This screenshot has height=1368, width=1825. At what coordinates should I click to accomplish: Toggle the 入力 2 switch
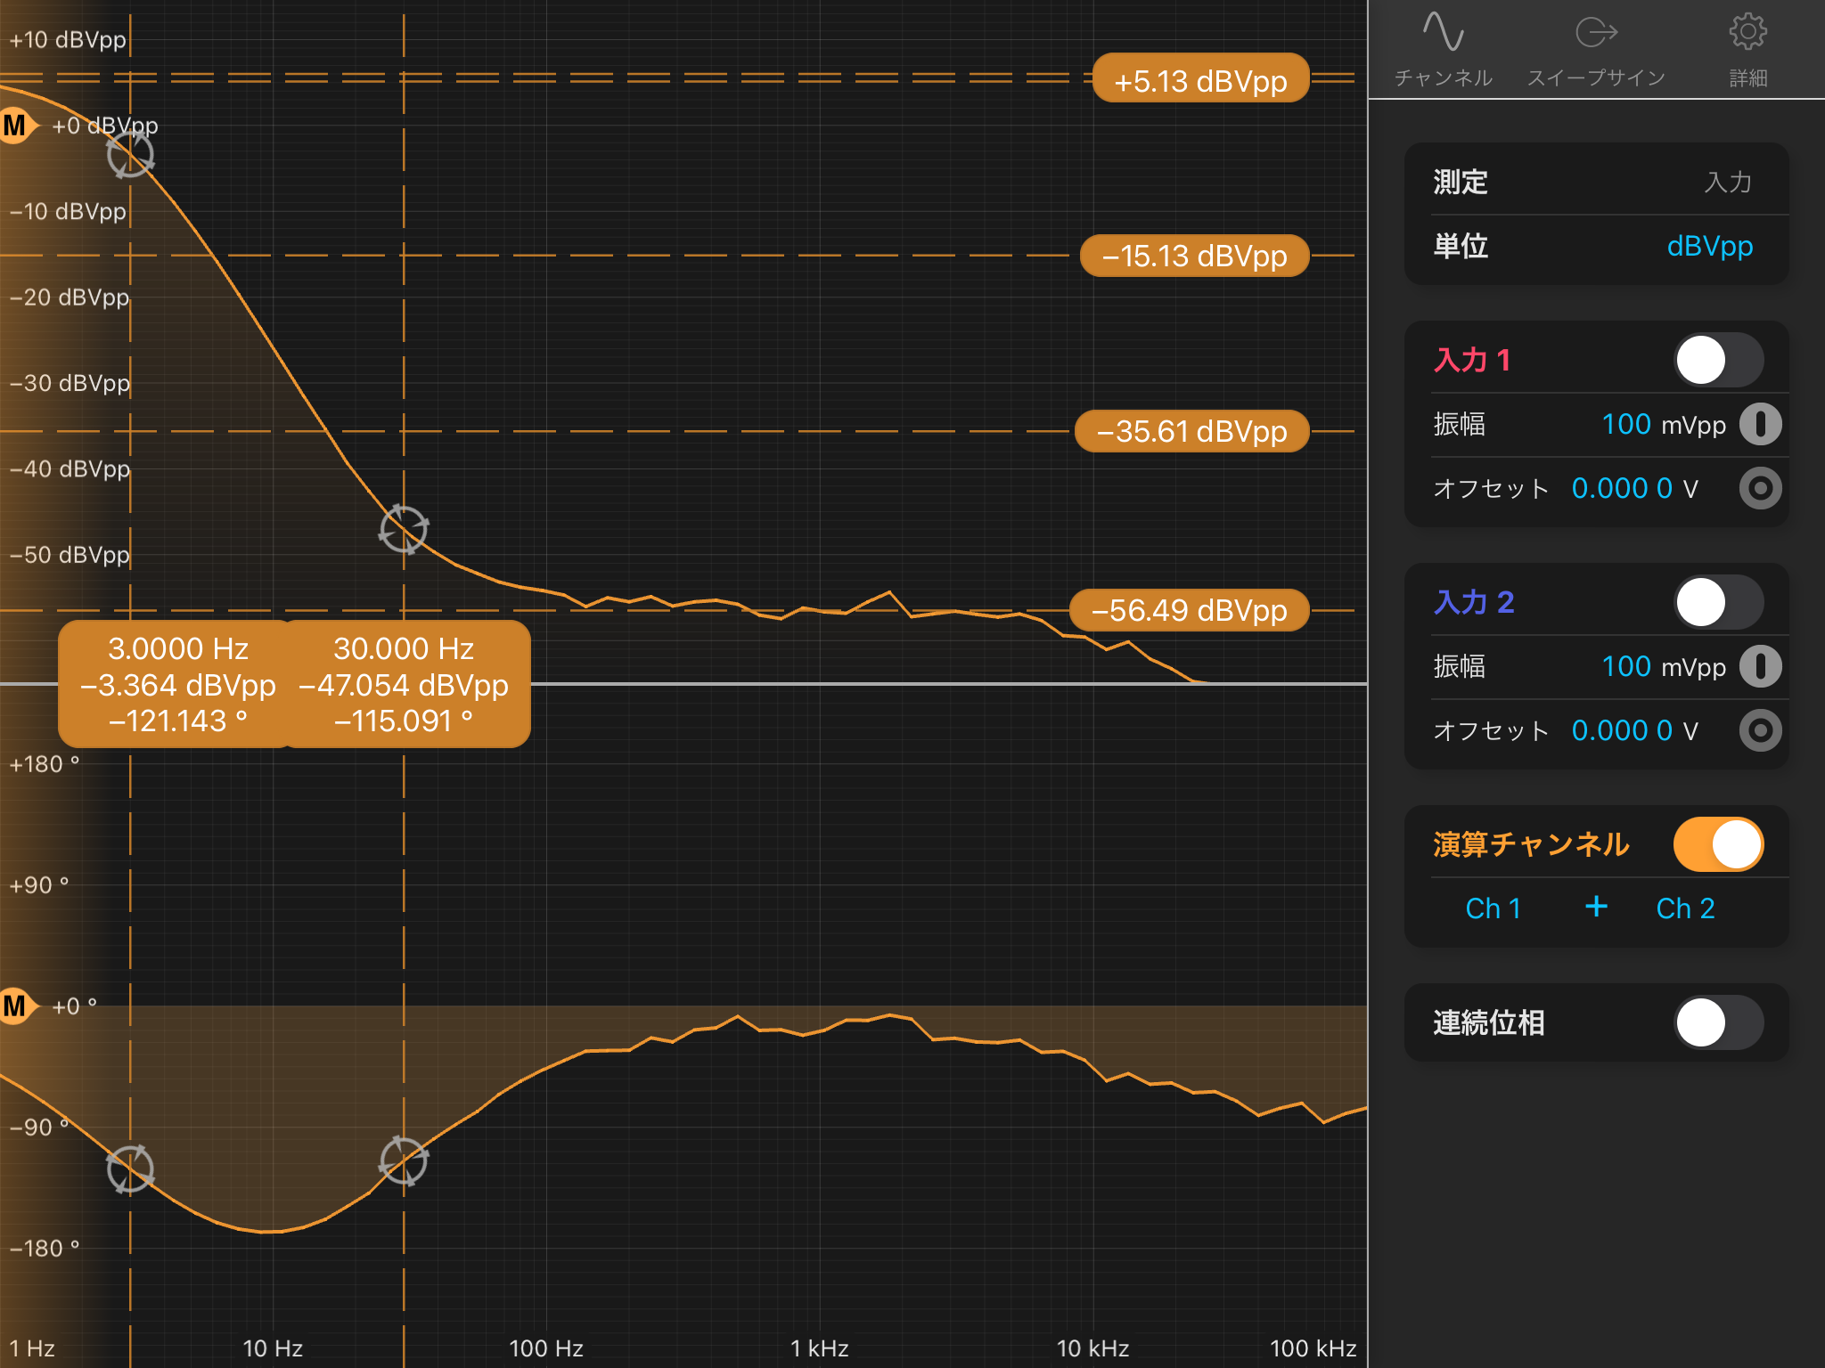coord(1718,602)
